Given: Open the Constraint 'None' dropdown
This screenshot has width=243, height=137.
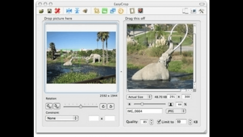Looking at the screenshot, I should 61,118.
